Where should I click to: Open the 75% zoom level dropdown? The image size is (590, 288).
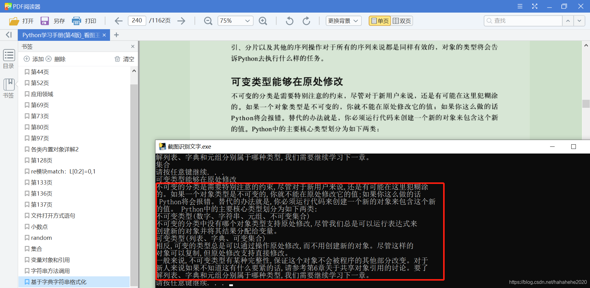pyautogui.click(x=235, y=21)
